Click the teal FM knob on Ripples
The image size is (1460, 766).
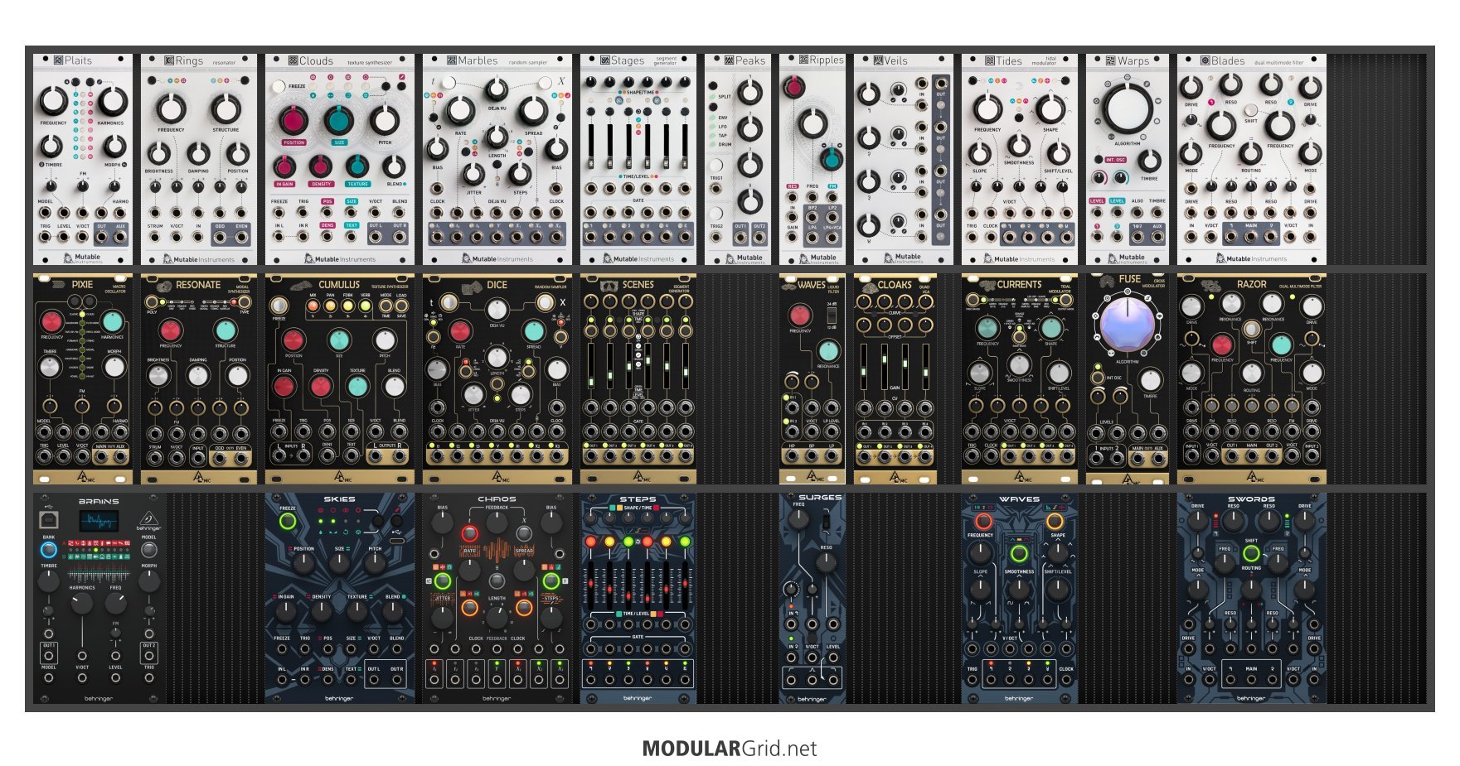coord(832,158)
